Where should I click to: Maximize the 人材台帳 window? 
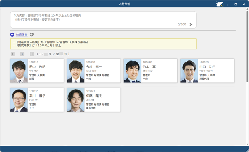pos(235,4)
